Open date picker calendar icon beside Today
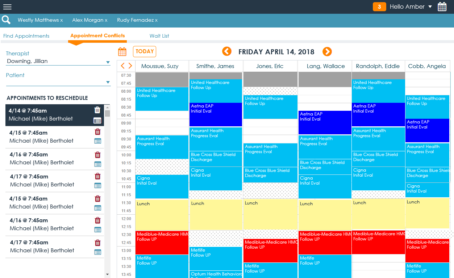This screenshot has height=278, width=454. 122,52
